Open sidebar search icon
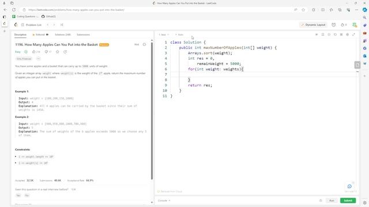The image size is (369, 207). click(364, 18)
